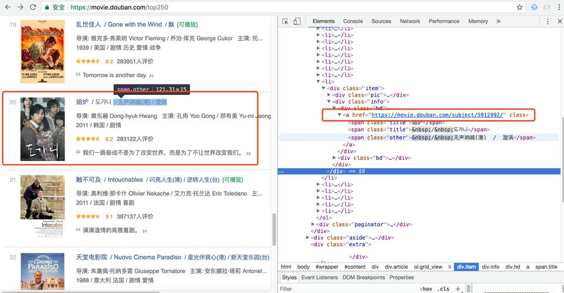Switch to the Elements tab
Screen dimensions: 564x293
point(323,21)
